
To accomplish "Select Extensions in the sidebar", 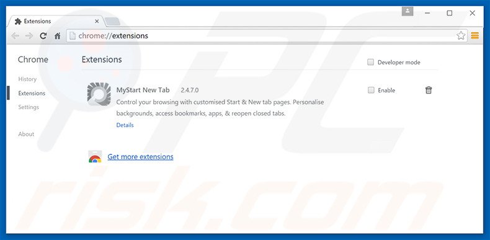I will [x=32, y=93].
